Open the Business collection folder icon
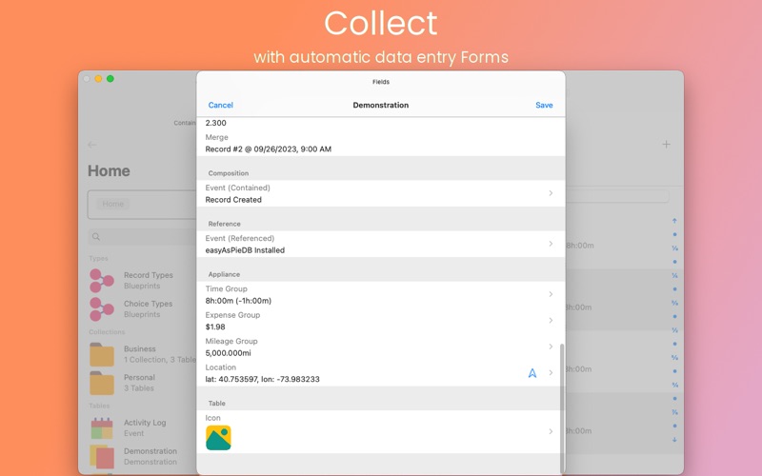The width and height of the screenshot is (762, 476). click(102, 354)
